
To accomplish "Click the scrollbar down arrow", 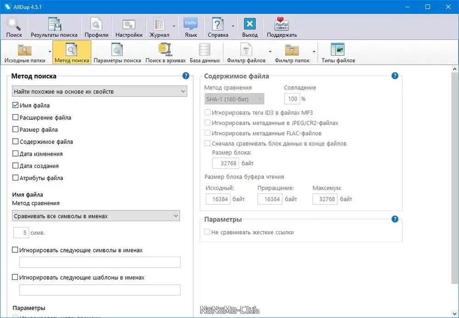I will coord(454,314).
